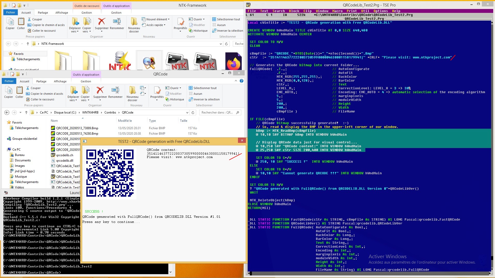Click Inverser la sélection in NTK-Framework ribbon
The image size is (495, 278).
click(x=227, y=31)
